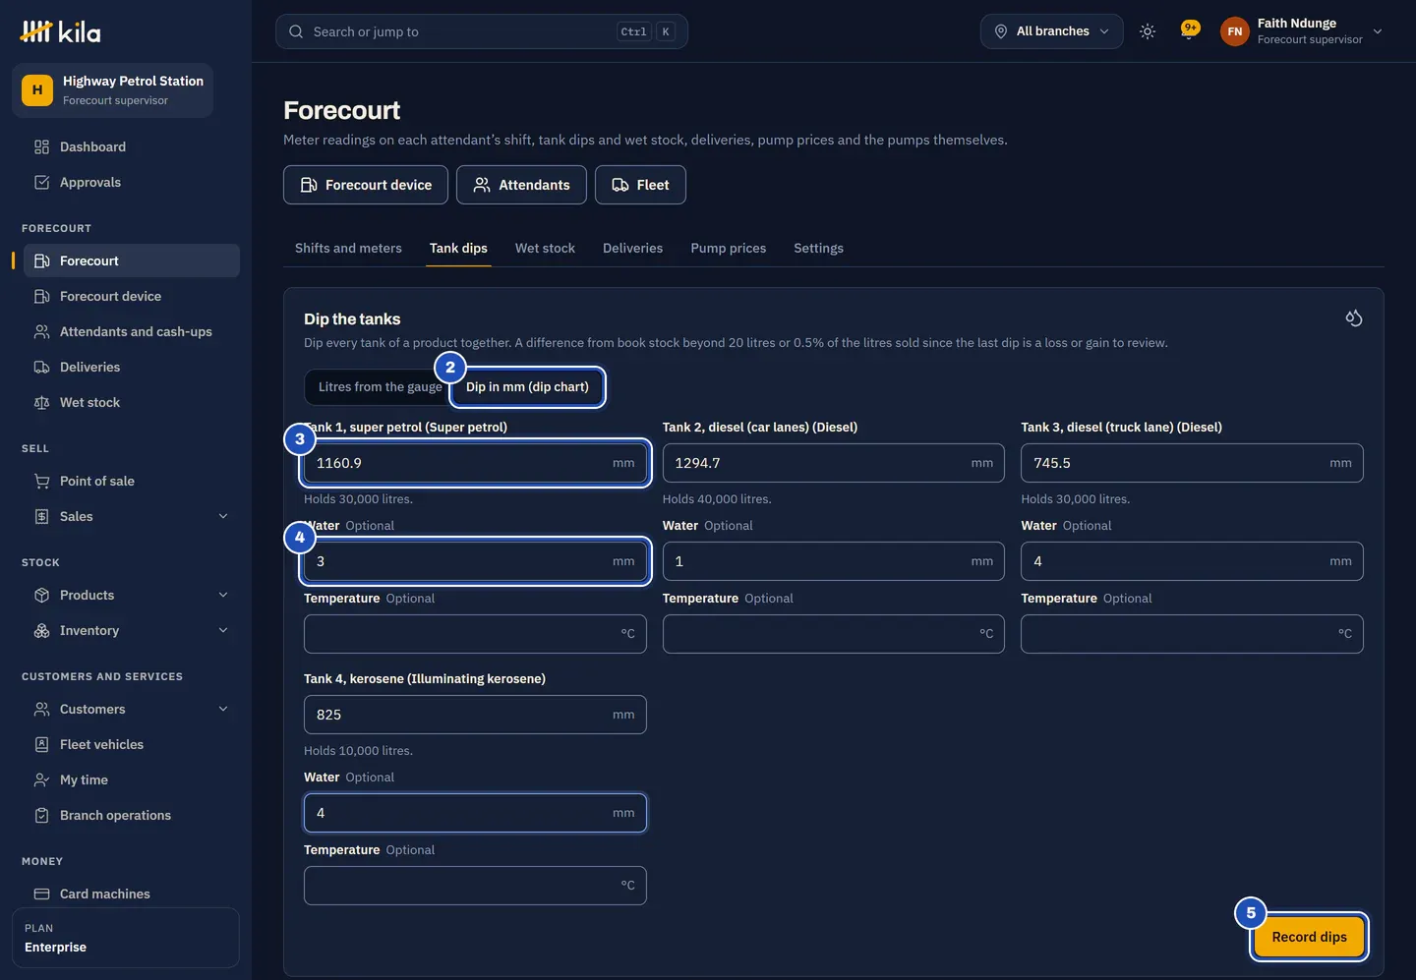Click the droplet icon in Dip the tanks
Image resolution: width=1416 pixels, height=980 pixels.
[1354, 317]
